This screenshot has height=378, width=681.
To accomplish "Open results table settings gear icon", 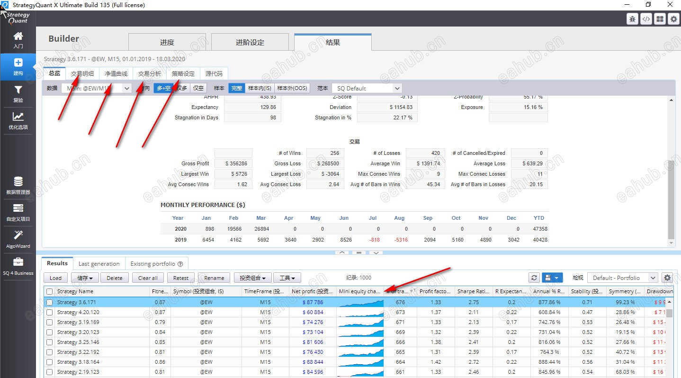I will 667,278.
